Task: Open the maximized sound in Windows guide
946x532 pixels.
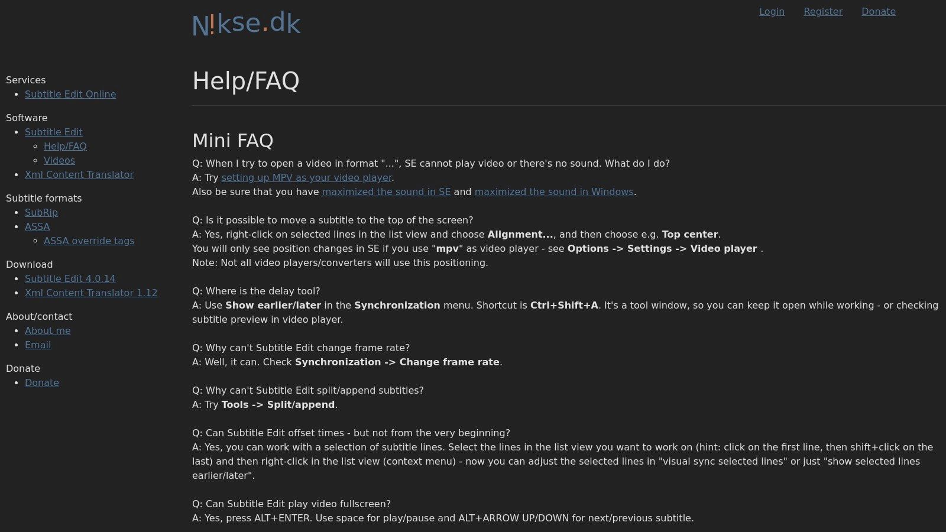Action: 553,192
